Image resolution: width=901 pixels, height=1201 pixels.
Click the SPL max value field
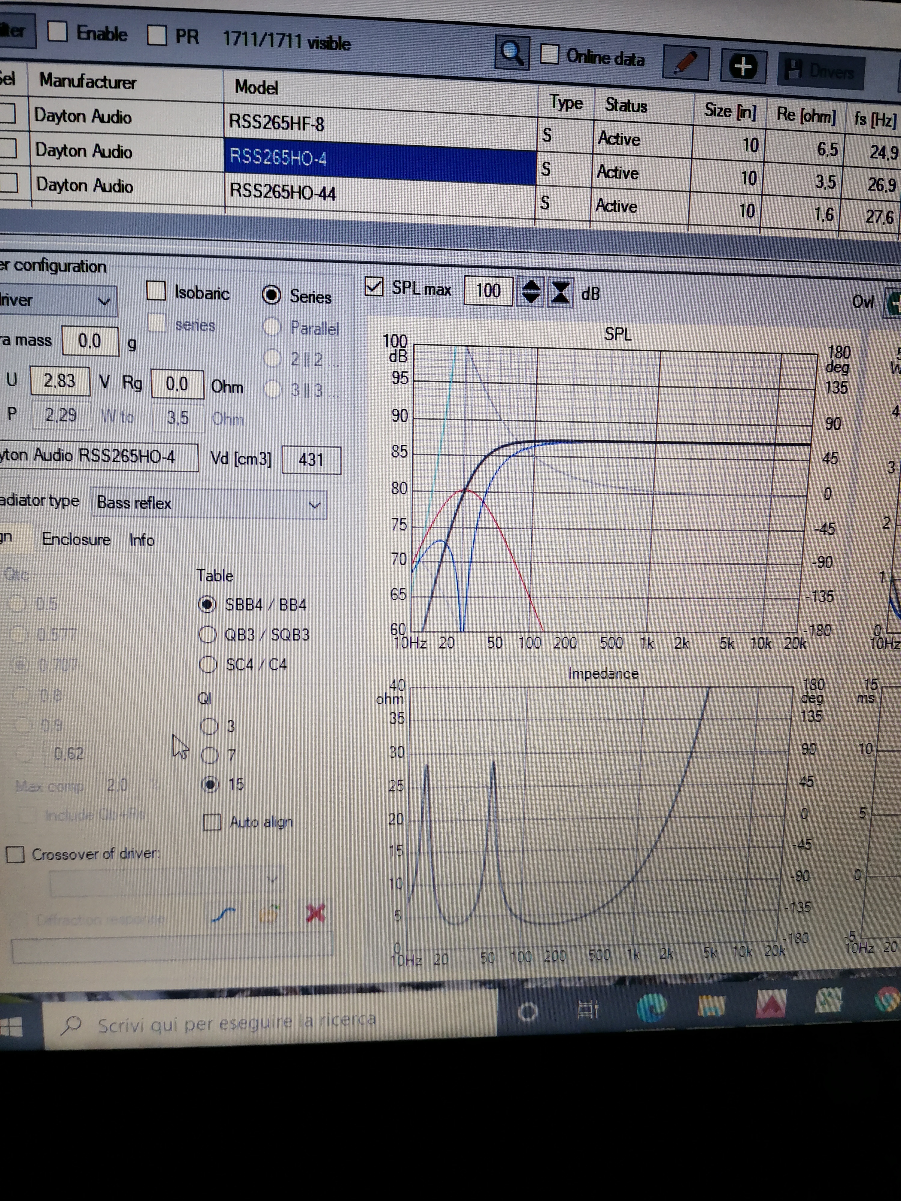tap(488, 290)
